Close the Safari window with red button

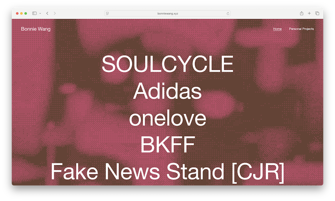(17, 13)
